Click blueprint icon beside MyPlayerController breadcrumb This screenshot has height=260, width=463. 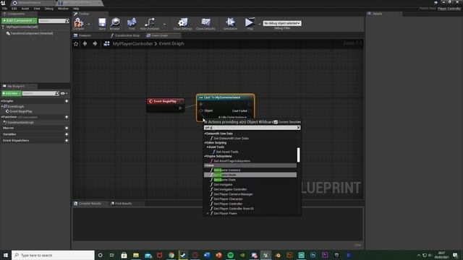click(x=106, y=43)
